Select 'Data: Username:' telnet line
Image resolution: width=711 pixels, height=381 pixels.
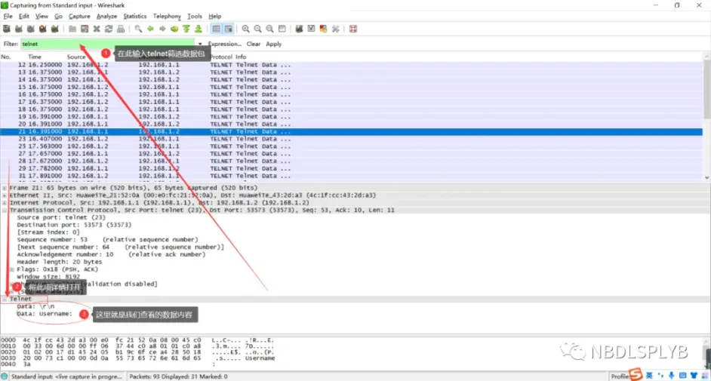[x=45, y=314]
